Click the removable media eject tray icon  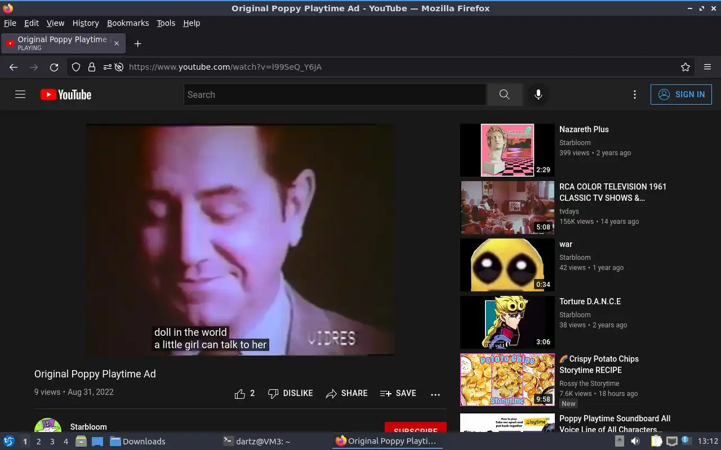[x=620, y=441]
